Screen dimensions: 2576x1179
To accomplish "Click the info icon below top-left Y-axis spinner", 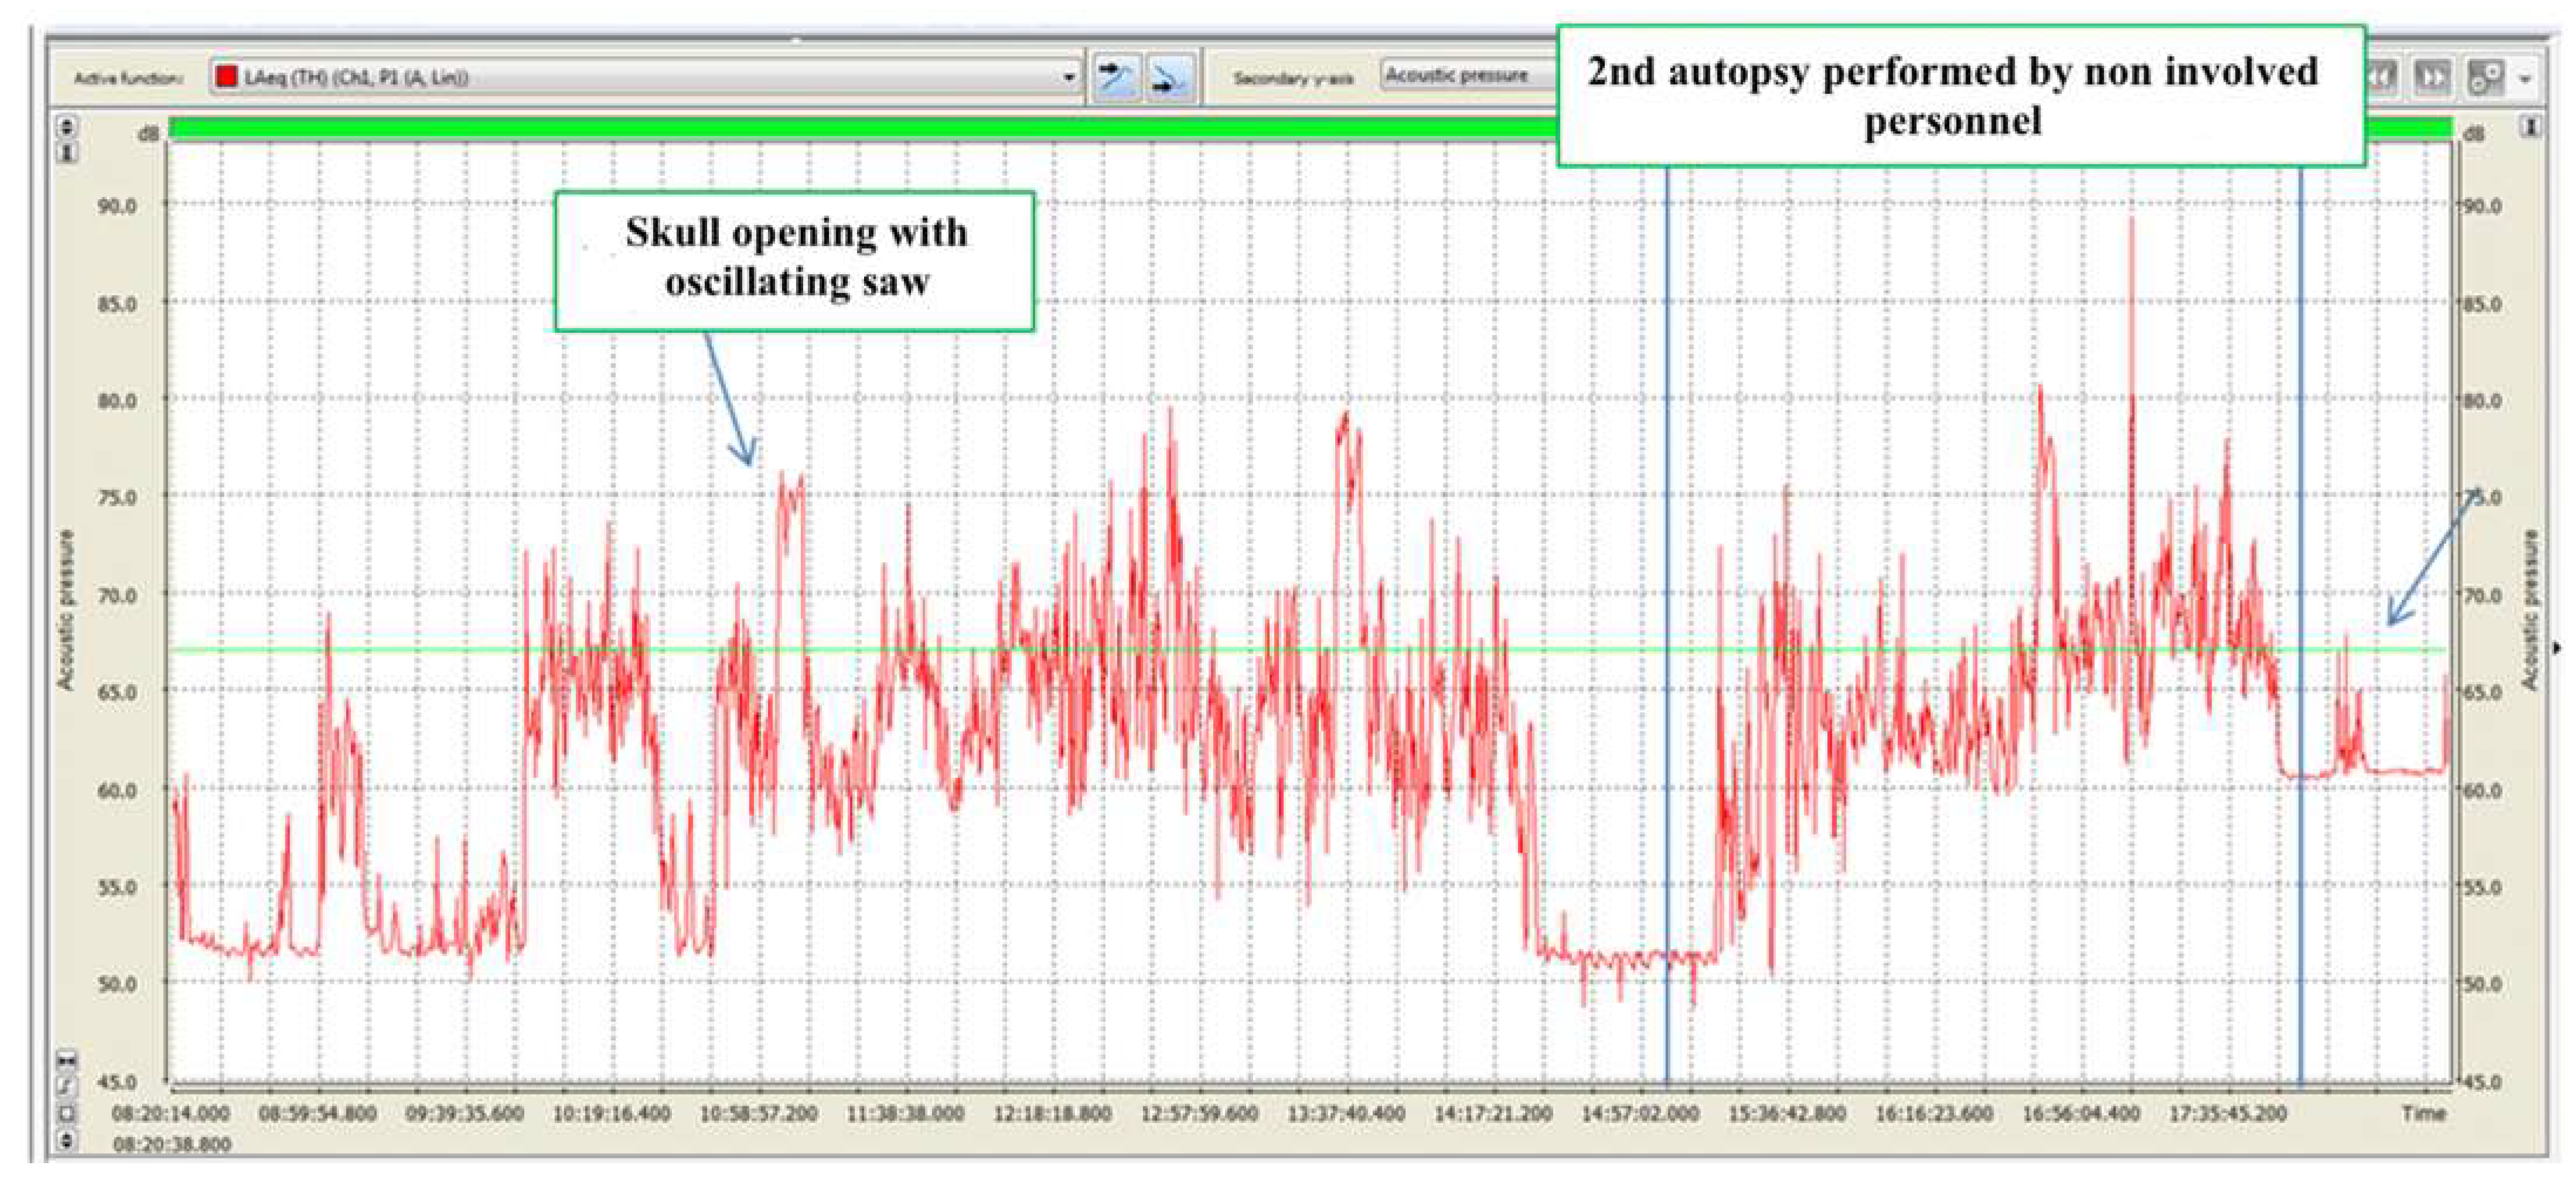I will tap(66, 152).
